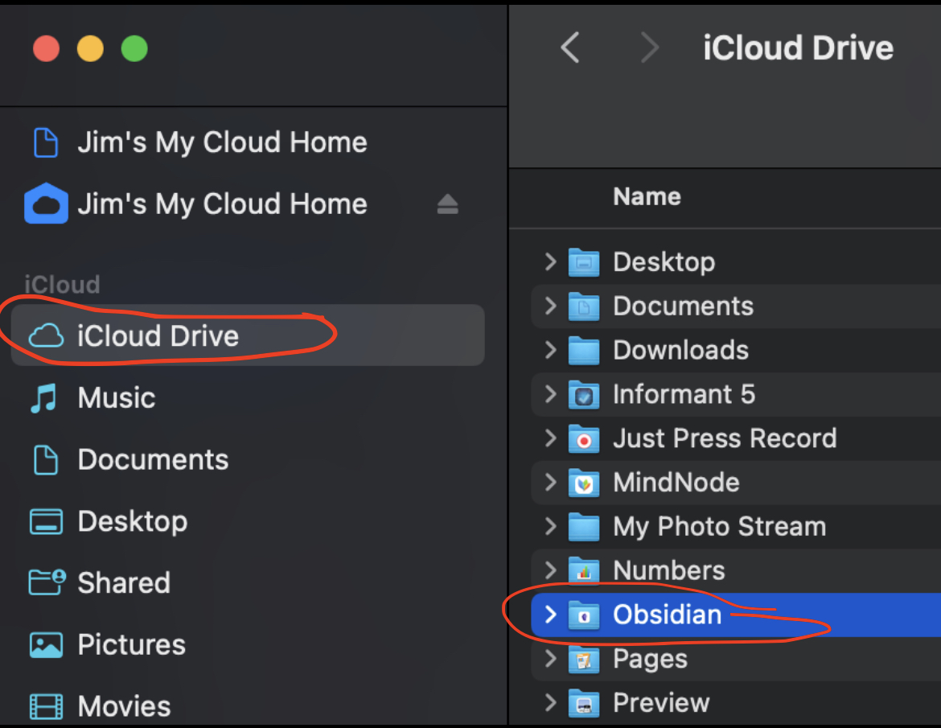Open Documents in the sidebar
The image size is (941, 728).
pos(153,460)
